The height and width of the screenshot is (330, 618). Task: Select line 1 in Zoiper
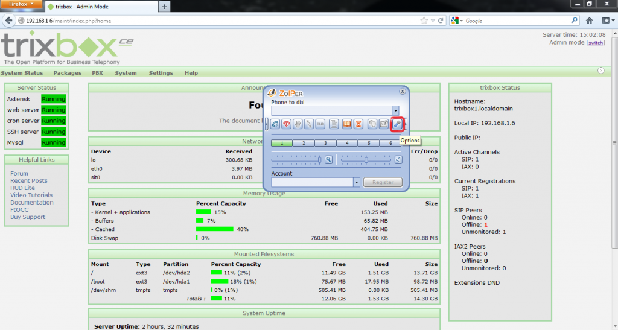(282, 143)
